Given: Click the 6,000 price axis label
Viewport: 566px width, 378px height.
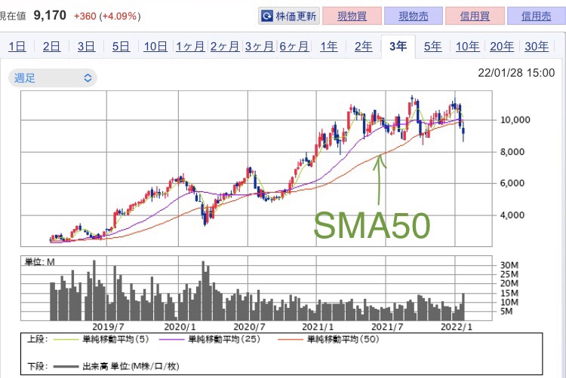Looking at the screenshot, I should point(512,183).
